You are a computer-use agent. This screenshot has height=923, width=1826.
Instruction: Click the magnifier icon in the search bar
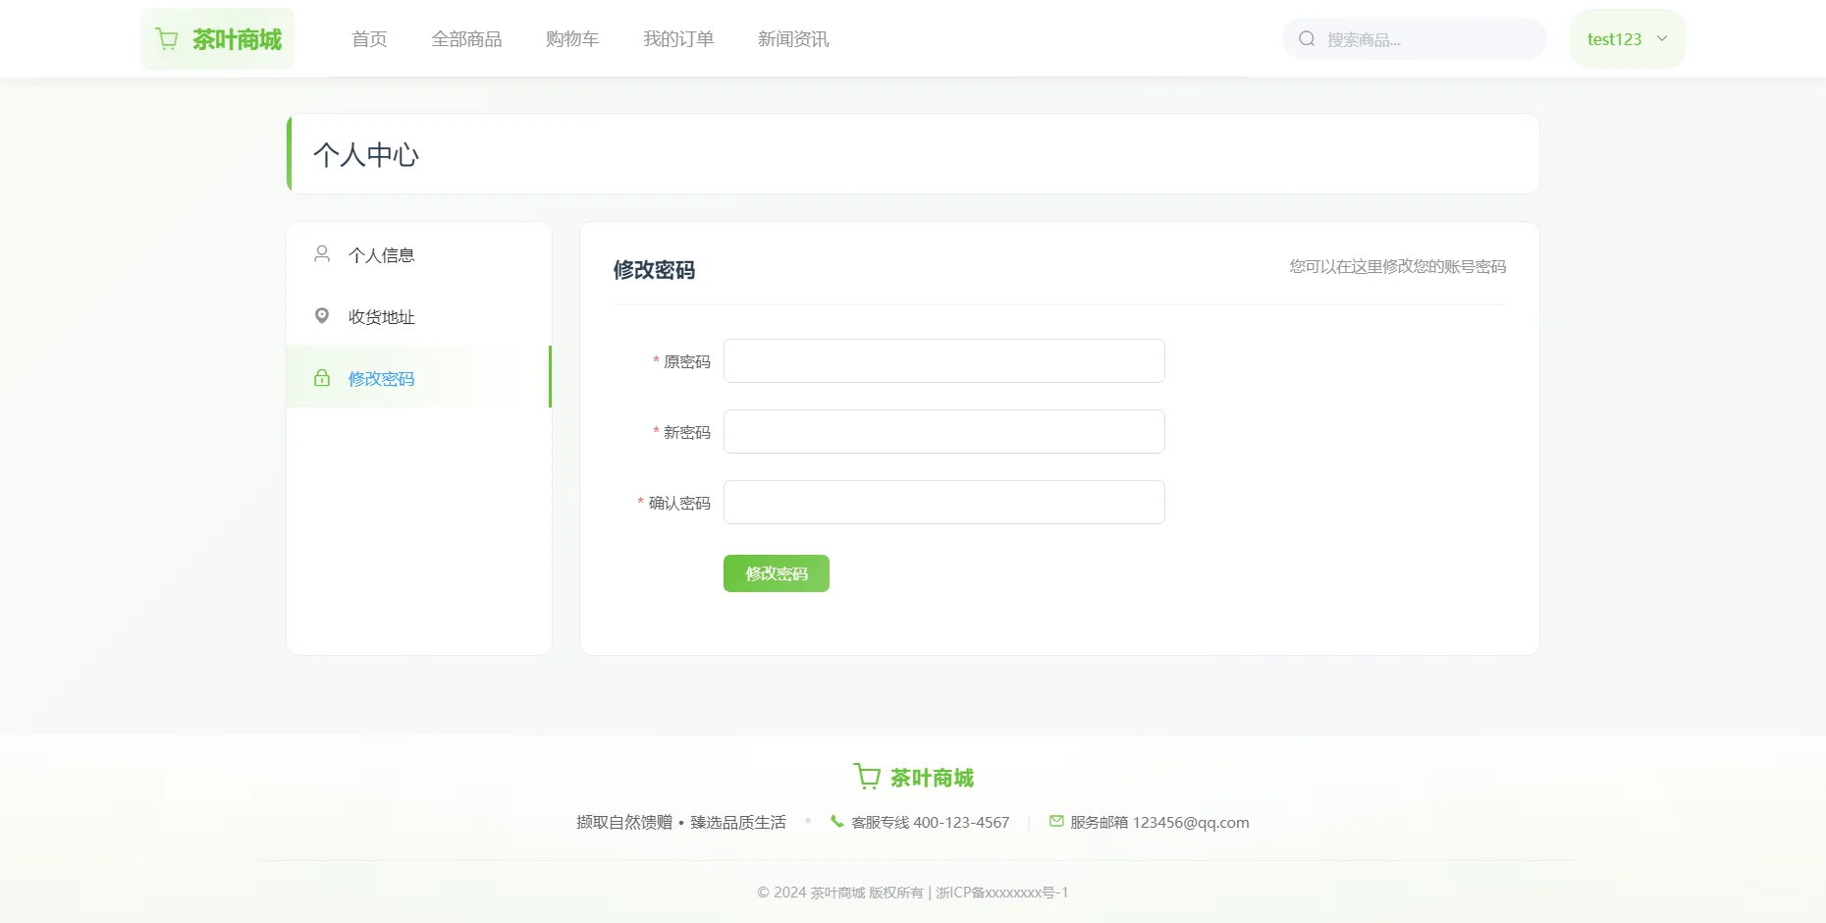(1307, 38)
